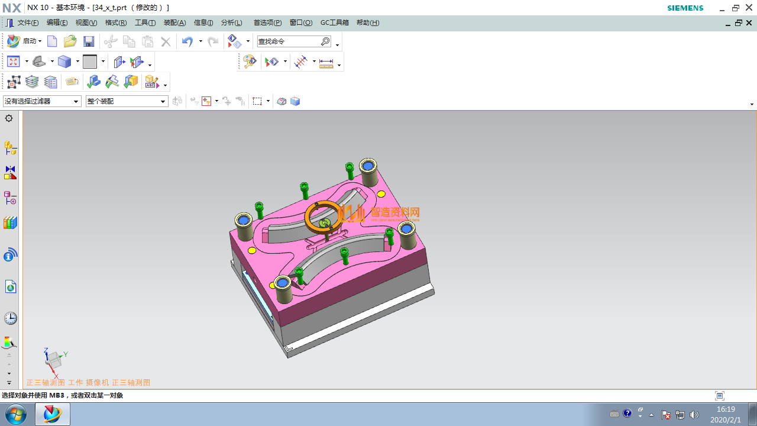
Task: Click the Windows Start button
Action: tap(15, 414)
